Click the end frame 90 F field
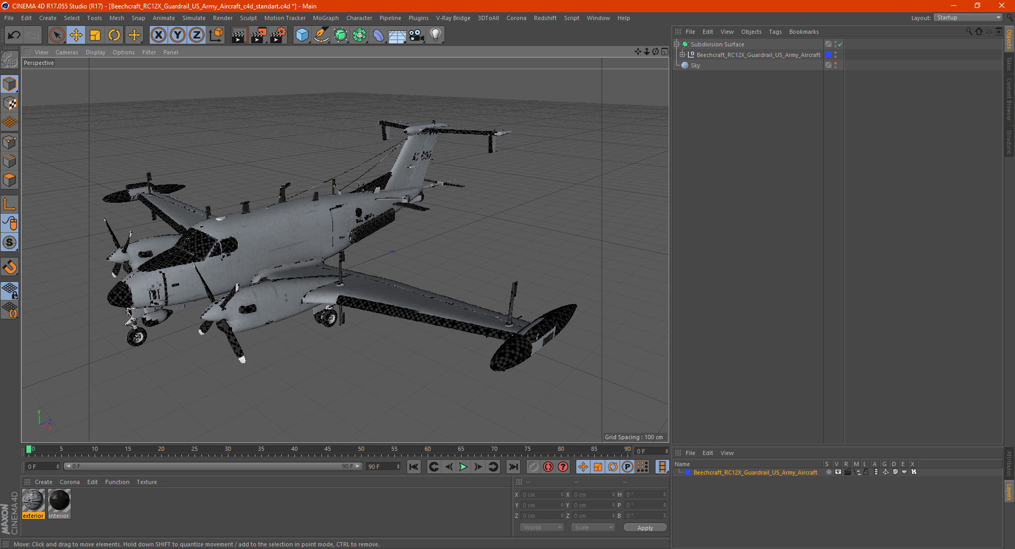 (383, 467)
